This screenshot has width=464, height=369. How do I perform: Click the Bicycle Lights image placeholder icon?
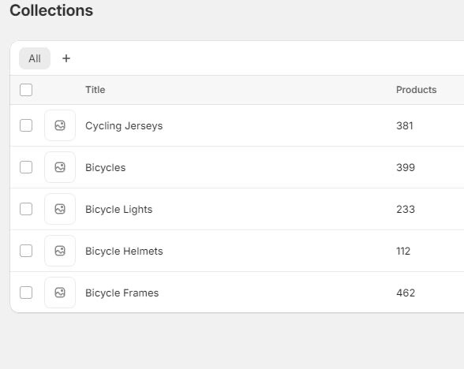point(60,209)
